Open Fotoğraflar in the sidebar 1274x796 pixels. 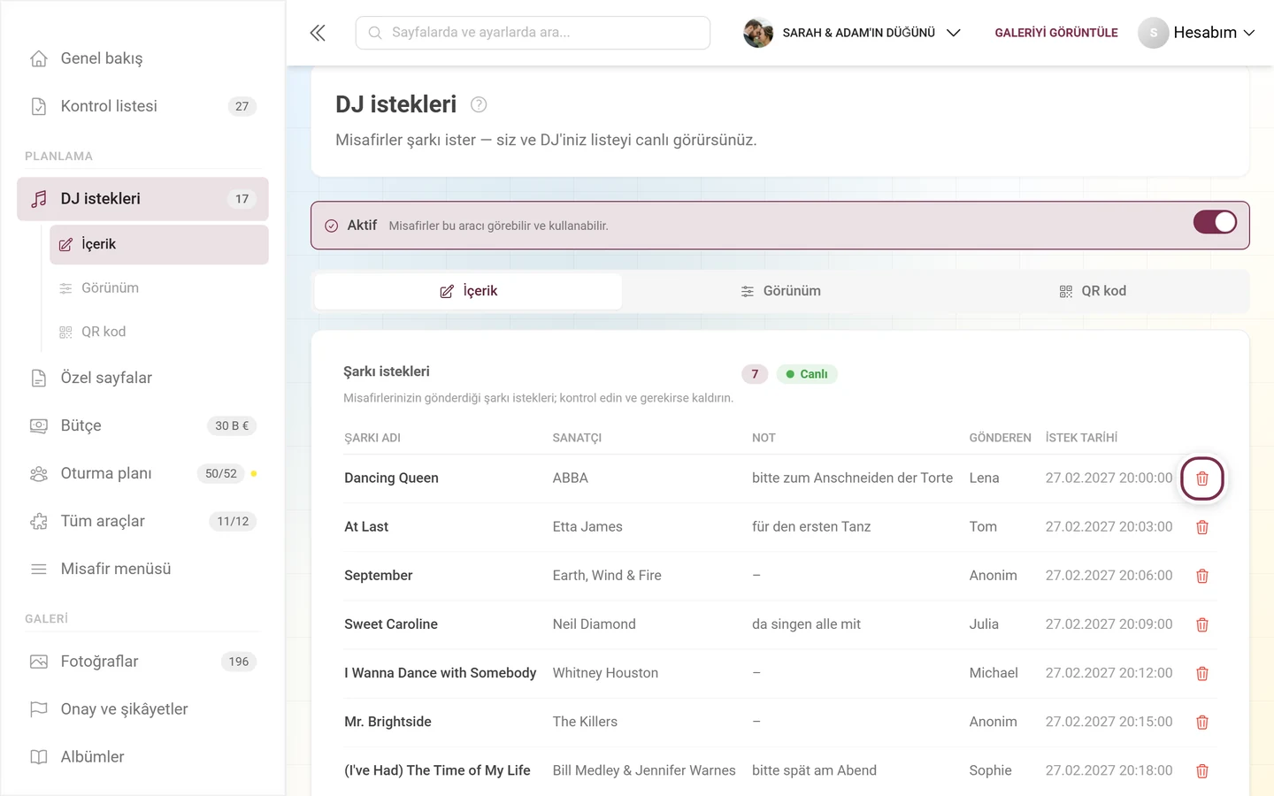click(x=142, y=662)
